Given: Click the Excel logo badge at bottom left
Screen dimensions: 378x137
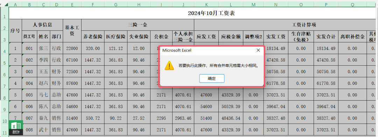Looking at the screenshot, I should pyautogui.click(x=16, y=128).
